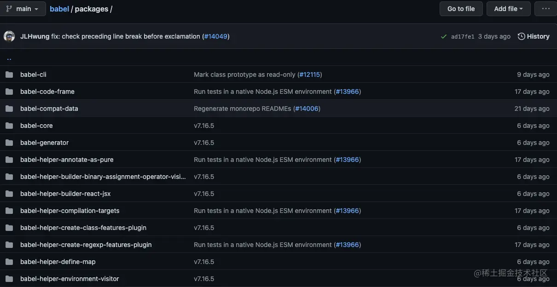Open the babel-helper-create-regexp-features-plugin directory
This screenshot has height=287, width=557.
tap(86, 245)
